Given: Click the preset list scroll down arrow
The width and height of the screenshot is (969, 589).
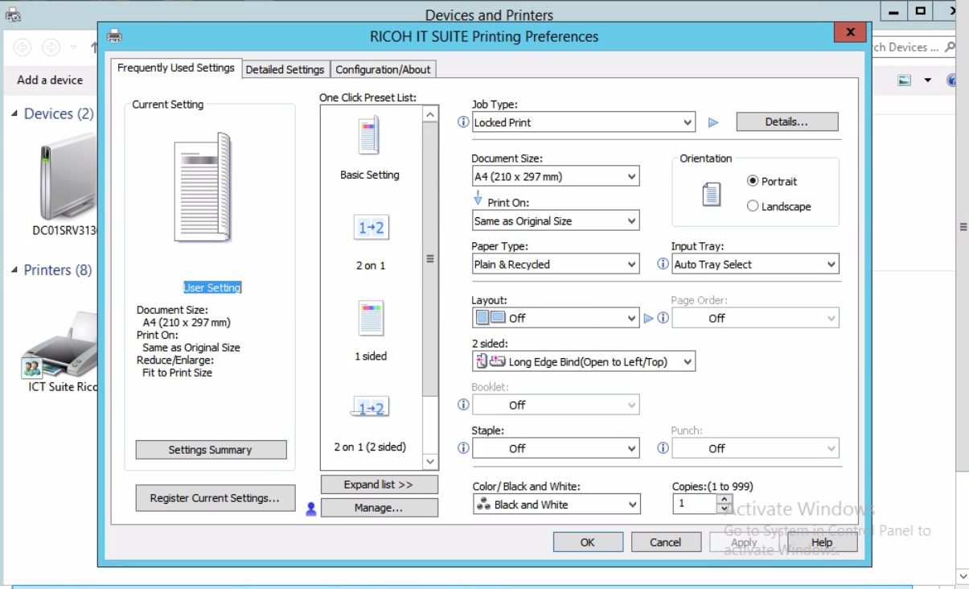Looking at the screenshot, I should click(430, 462).
